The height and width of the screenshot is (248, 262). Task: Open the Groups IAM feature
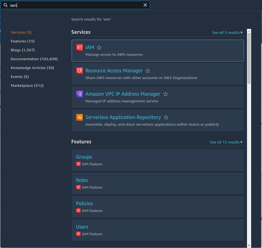pyautogui.click(x=84, y=157)
